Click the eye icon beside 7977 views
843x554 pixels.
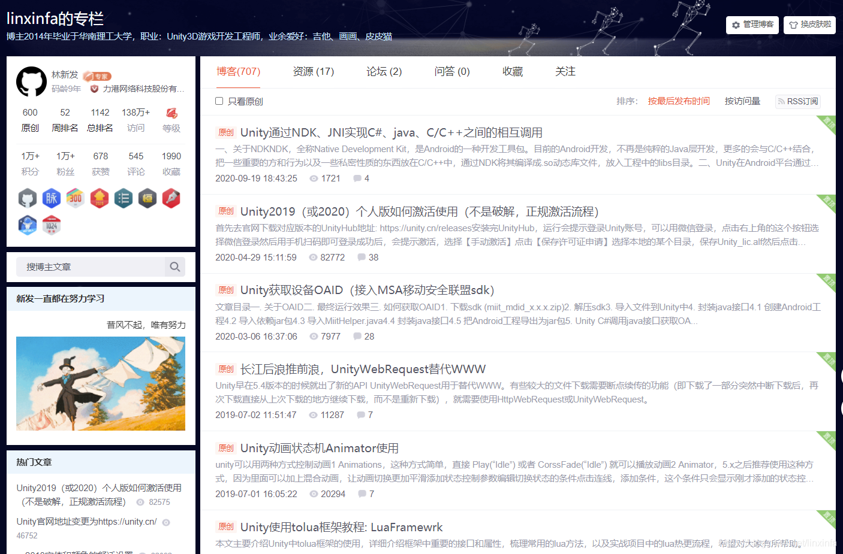click(314, 337)
